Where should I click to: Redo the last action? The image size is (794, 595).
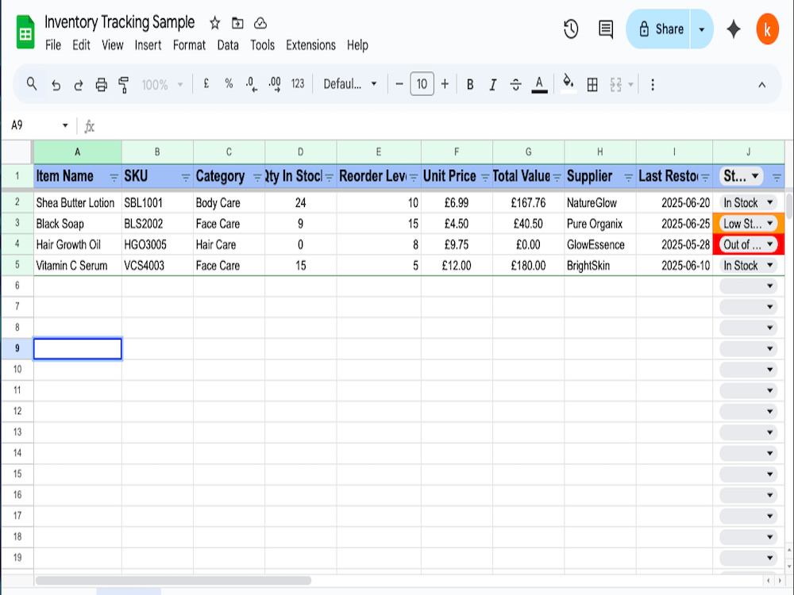click(79, 85)
